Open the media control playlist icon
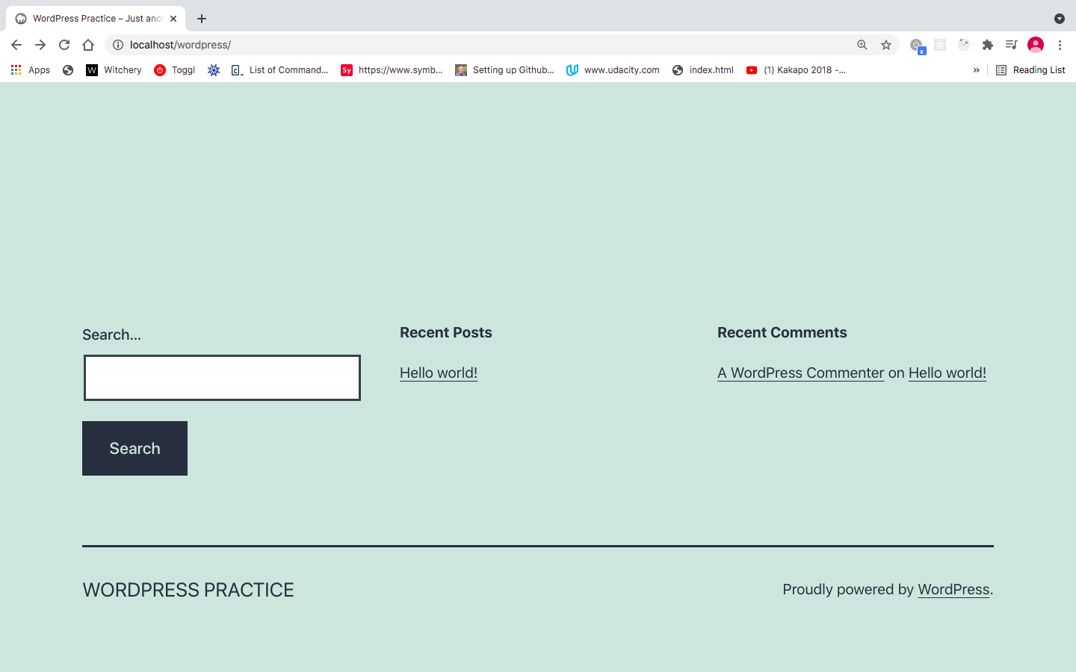The width and height of the screenshot is (1076, 672). tap(1012, 45)
